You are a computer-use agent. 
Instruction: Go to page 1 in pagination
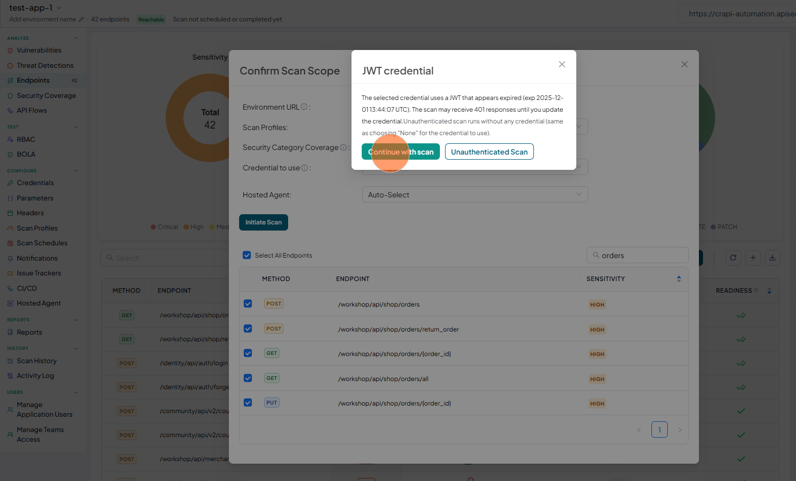coord(660,429)
